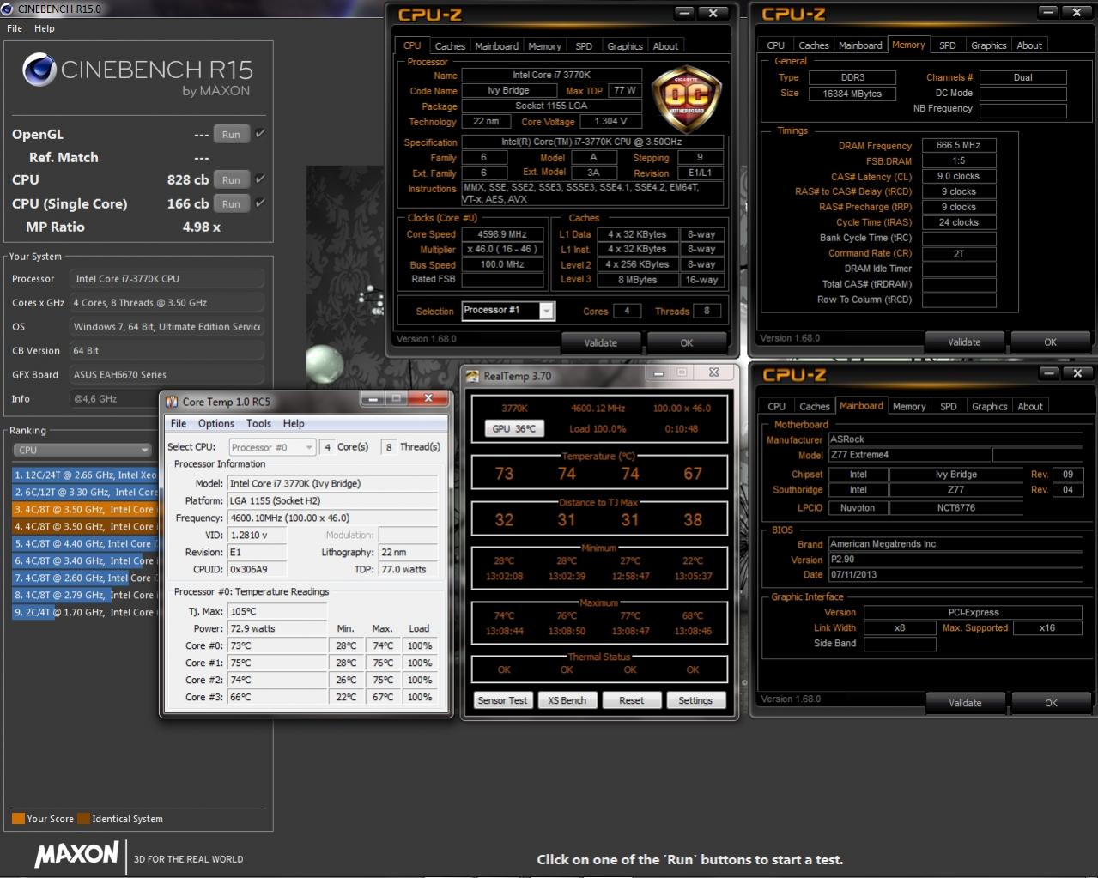This screenshot has width=1098, height=878.
Task: Switch to Mainboard tab in CPU-Z CPU window
Action: coord(496,46)
